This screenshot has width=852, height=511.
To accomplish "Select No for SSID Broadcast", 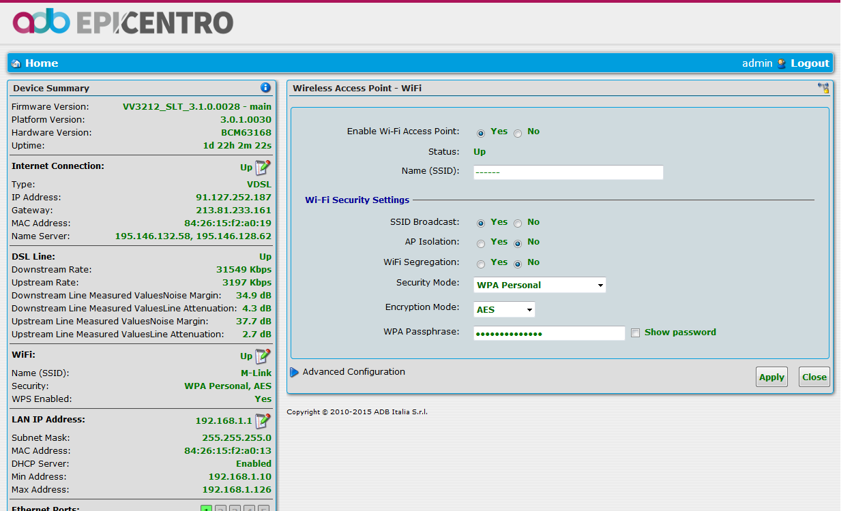I will [x=518, y=223].
